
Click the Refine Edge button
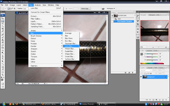tap(86, 8)
